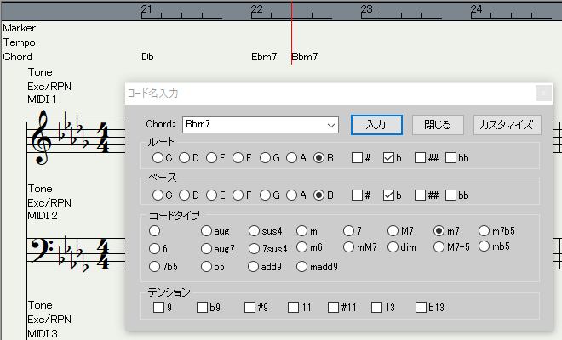Close the chord name input dialog via X
Screen dimensions: 562x340
click(x=542, y=93)
